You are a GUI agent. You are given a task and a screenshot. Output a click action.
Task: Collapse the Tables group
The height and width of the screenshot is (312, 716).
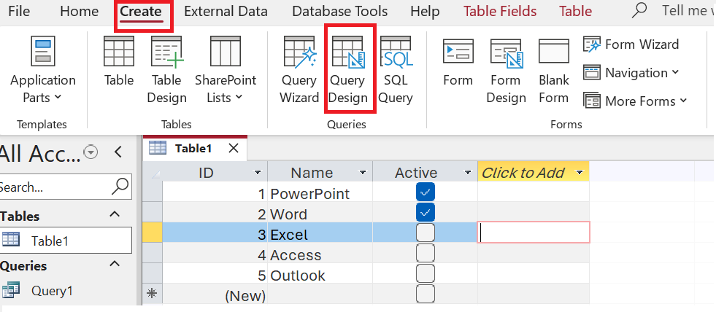(115, 214)
